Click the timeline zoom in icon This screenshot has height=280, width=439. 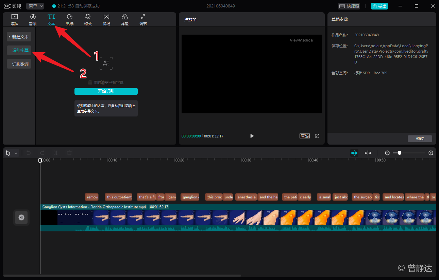(431, 153)
